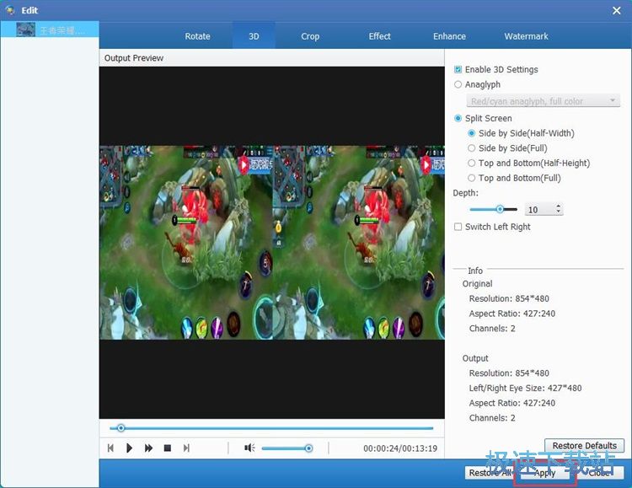Choose Top and Bottom(Full)
Viewport: 632px width, 488px height.
(x=472, y=178)
